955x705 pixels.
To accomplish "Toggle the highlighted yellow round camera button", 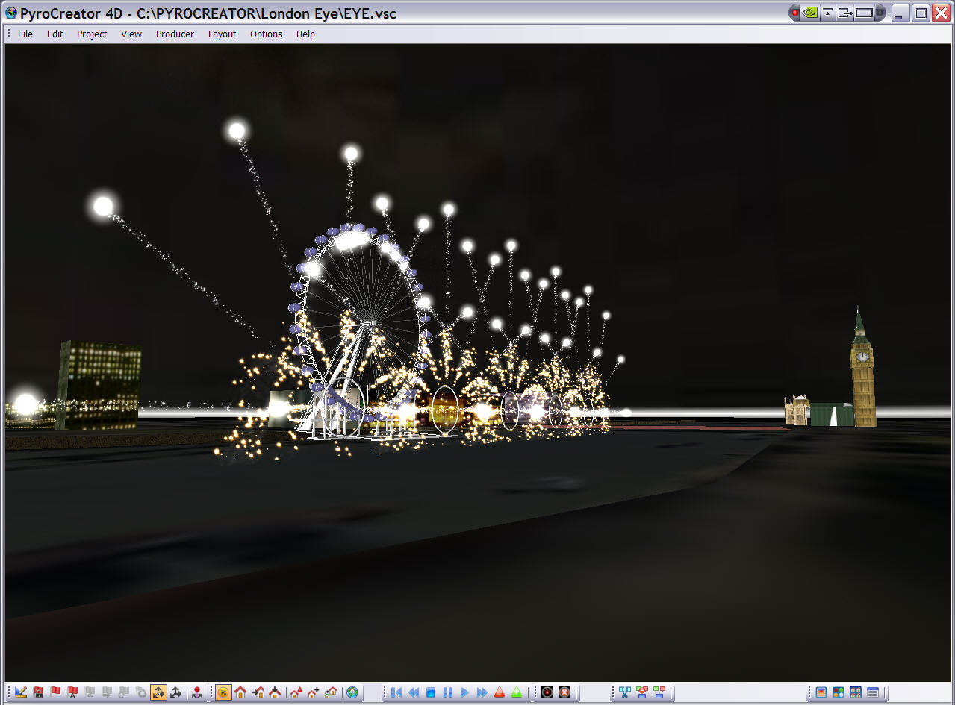I will [223, 692].
